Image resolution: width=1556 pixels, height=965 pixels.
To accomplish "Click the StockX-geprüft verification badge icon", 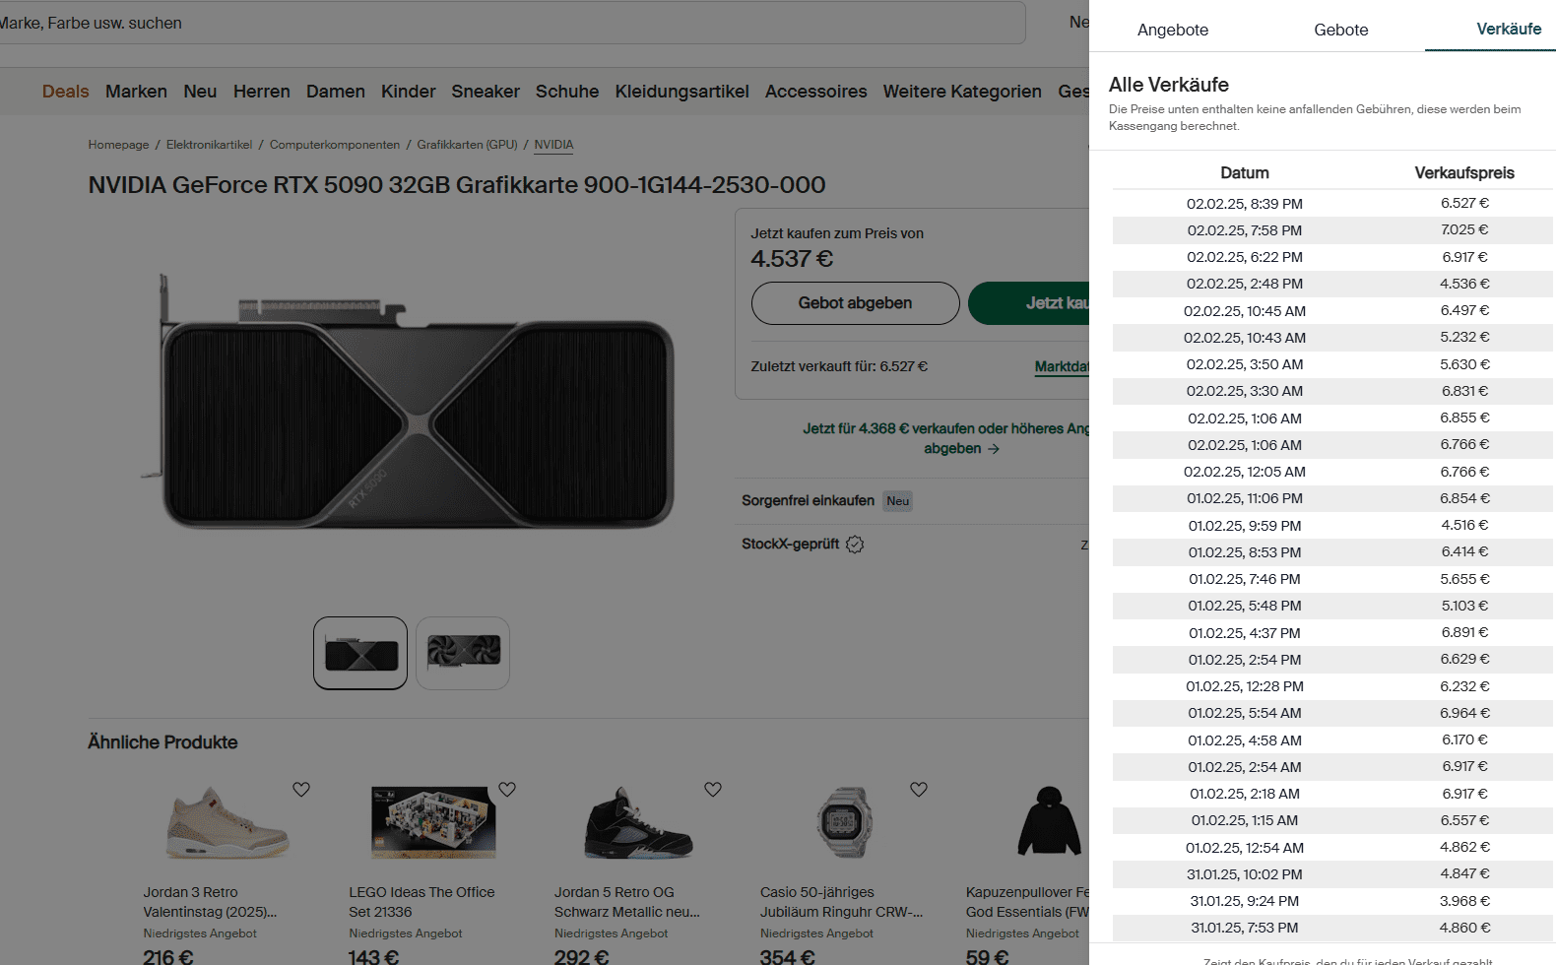I will [855, 545].
